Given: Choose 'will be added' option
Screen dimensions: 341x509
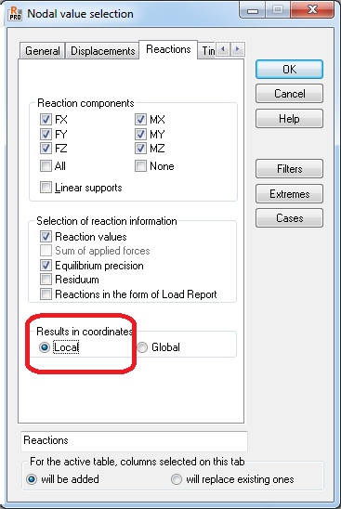Looking at the screenshot, I should 32,479.
